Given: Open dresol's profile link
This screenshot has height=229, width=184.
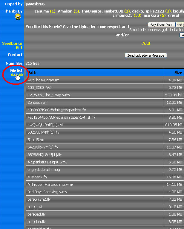Looking at the screenshot, I should tap(174, 15).
